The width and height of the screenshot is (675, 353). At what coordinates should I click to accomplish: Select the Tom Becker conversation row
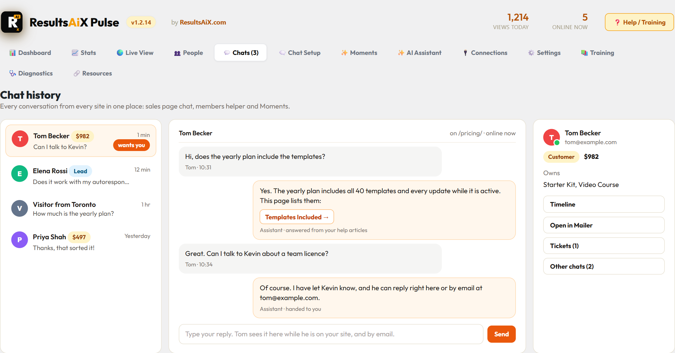tap(81, 141)
